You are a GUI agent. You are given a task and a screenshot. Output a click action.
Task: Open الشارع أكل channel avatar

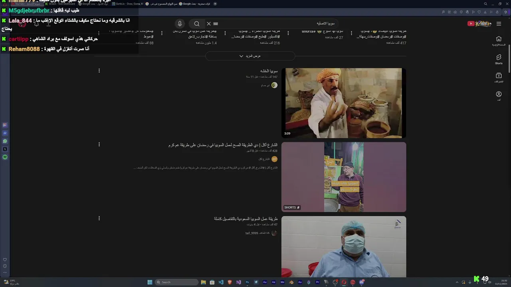(x=274, y=159)
